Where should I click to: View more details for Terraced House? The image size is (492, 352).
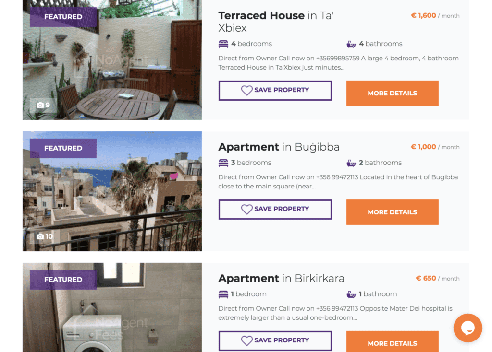392,93
